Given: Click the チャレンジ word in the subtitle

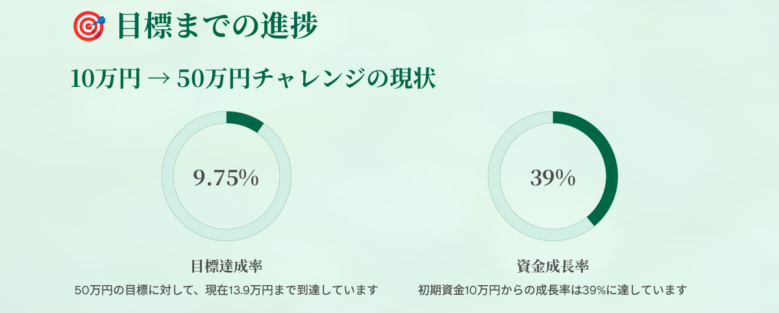Looking at the screenshot, I should click(x=310, y=79).
